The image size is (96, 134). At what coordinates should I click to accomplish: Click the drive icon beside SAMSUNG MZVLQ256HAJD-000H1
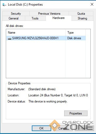(10, 38)
